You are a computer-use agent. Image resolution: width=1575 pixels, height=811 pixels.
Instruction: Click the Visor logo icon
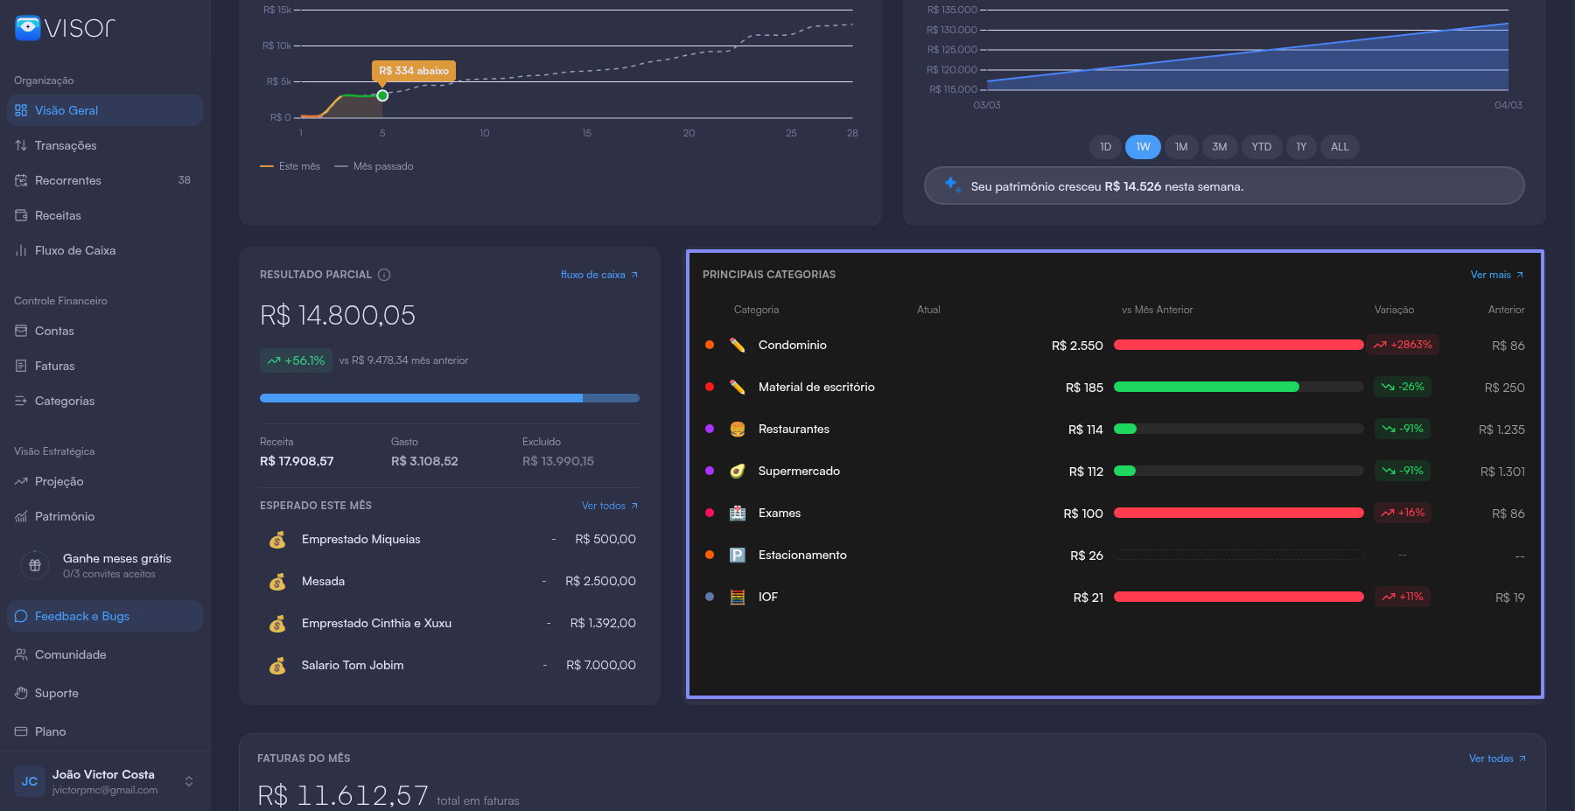coord(28,28)
